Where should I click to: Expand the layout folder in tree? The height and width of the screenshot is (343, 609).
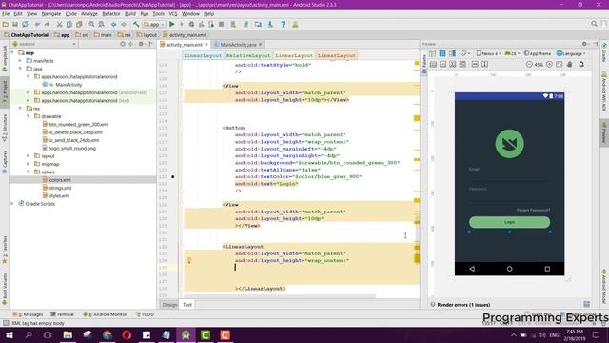(28, 156)
